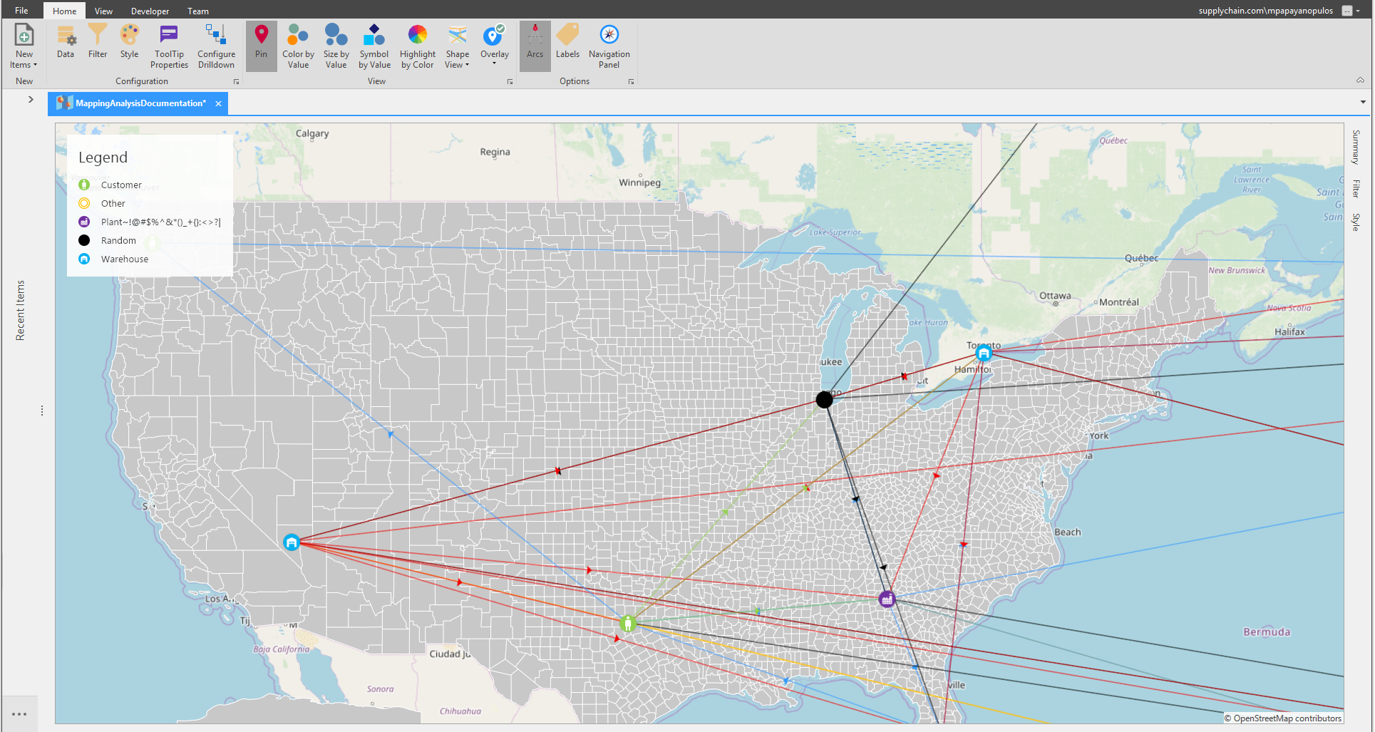The height and width of the screenshot is (732, 1375).
Task: Click the Other legend swatch
Action: (84, 203)
